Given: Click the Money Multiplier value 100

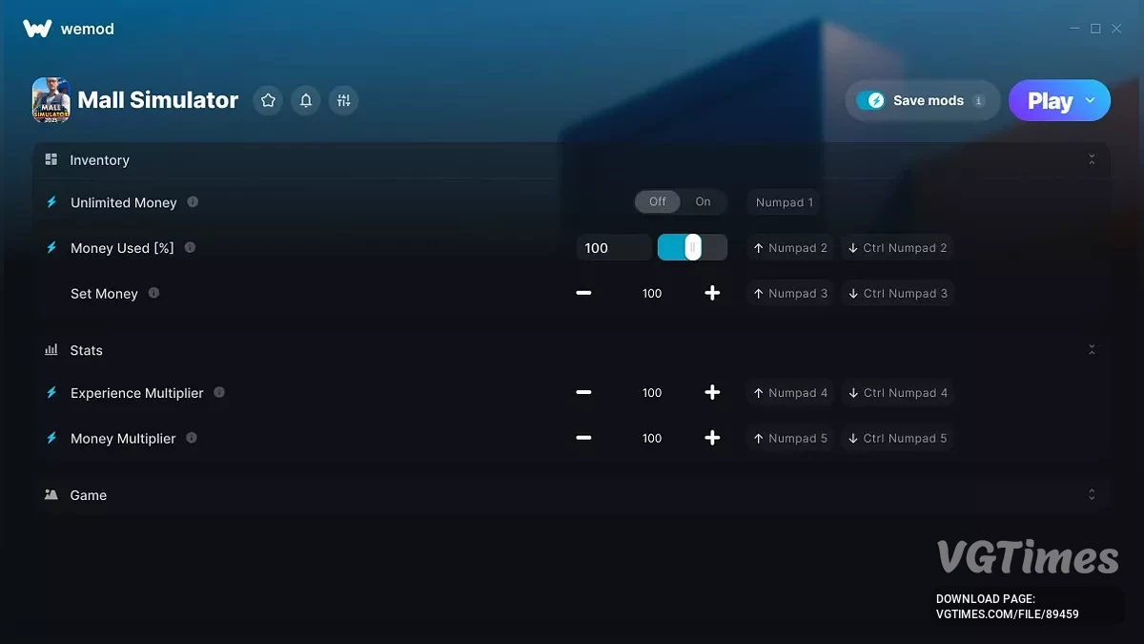Looking at the screenshot, I should click(x=652, y=439).
